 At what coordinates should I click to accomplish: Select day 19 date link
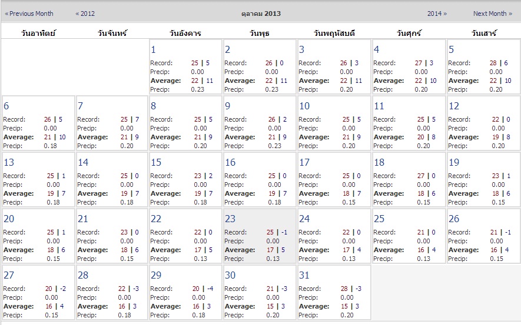point(454,162)
